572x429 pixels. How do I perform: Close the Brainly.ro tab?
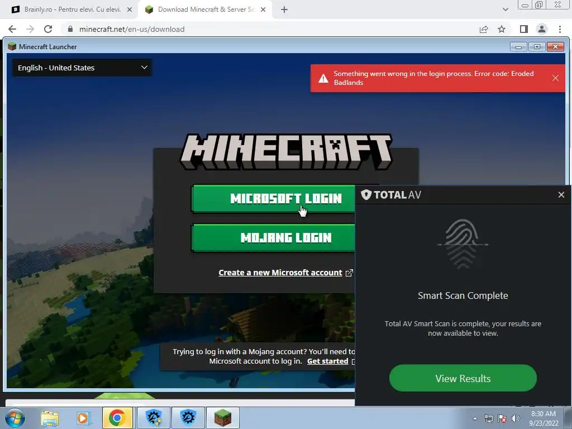(x=130, y=9)
